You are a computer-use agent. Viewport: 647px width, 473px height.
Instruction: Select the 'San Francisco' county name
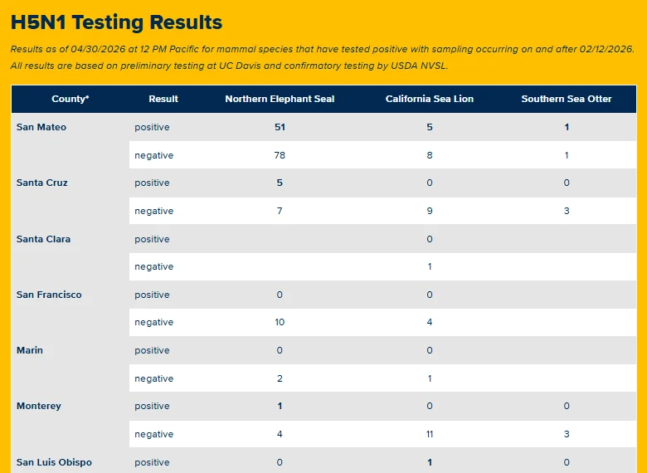coord(49,295)
